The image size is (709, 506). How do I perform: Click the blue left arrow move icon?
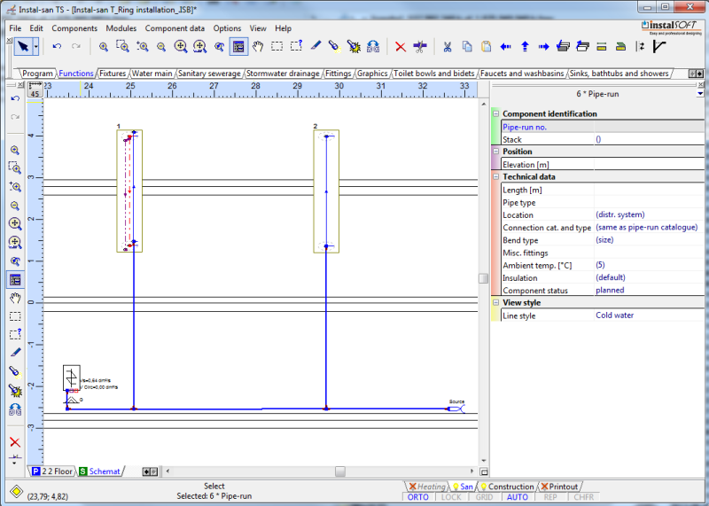[x=505, y=47]
